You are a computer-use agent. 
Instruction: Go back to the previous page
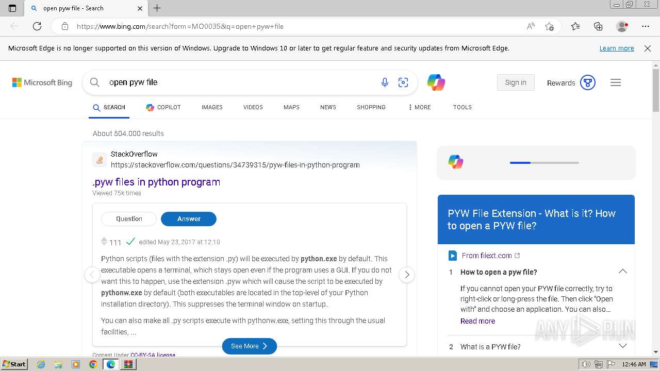[x=14, y=26]
